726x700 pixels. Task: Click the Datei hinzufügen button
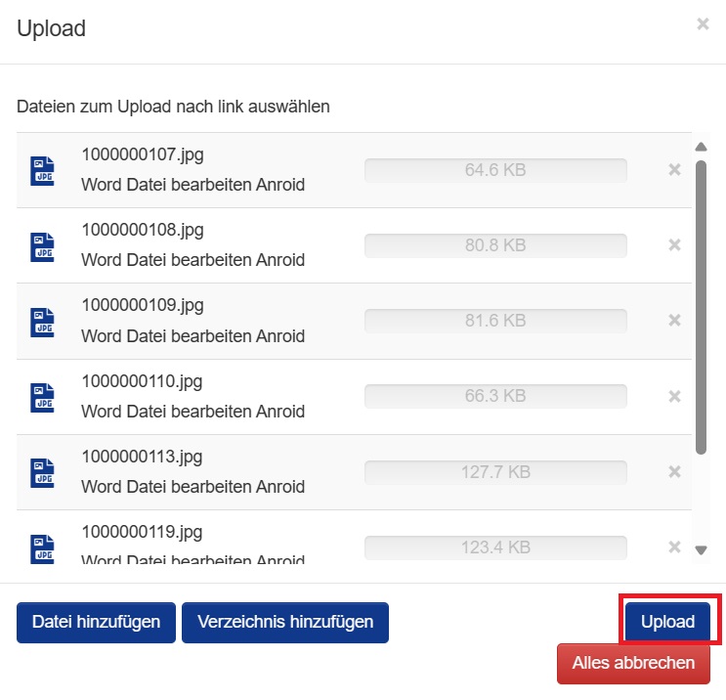pyautogui.click(x=97, y=622)
